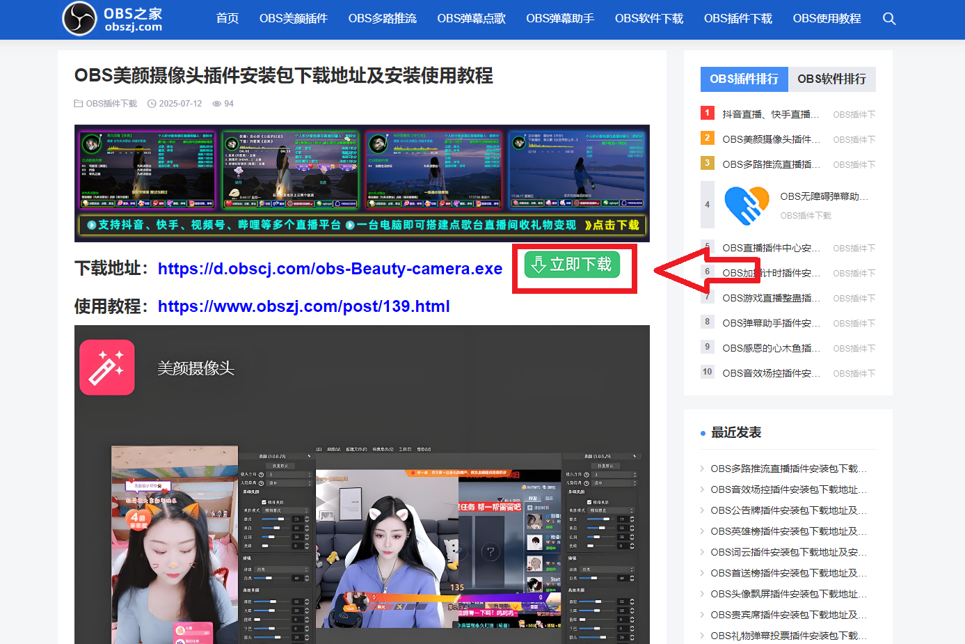Image resolution: width=965 pixels, height=644 pixels.
Task: Click the OBS弹幕点歌 navigation entry
Action: coord(471,19)
